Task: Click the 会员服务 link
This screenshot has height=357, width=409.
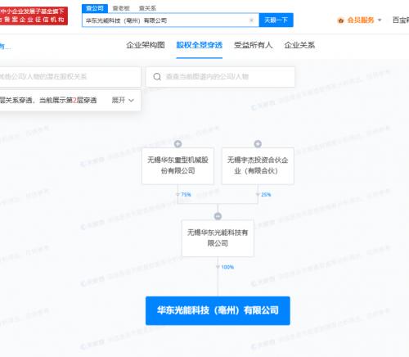Action: tap(361, 20)
